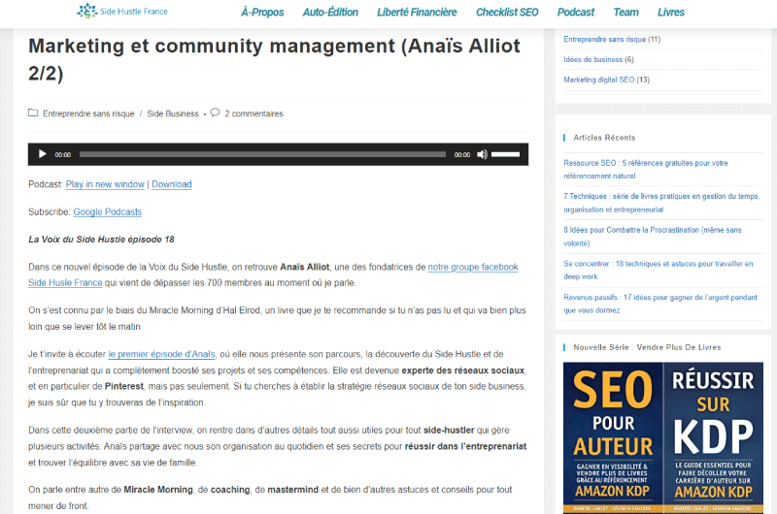Open notre groupe facebook link
The image size is (777, 514).
[473, 267]
